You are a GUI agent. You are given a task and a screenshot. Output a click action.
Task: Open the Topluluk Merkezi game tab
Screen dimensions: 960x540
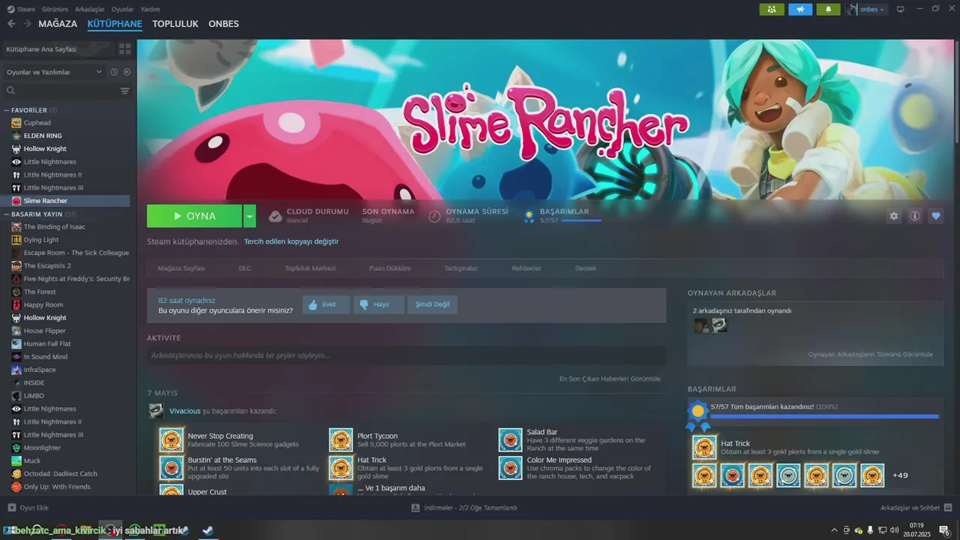tap(310, 268)
